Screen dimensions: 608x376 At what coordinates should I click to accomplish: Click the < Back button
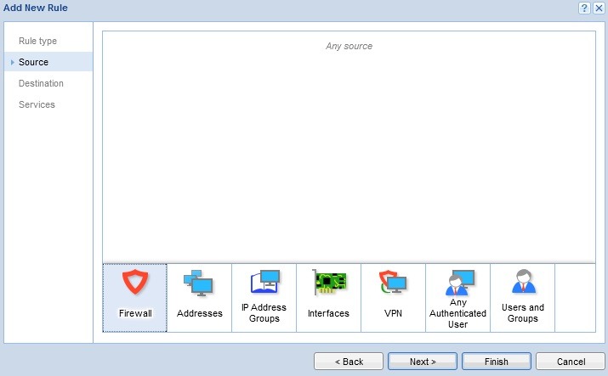[x=349, y=362]
